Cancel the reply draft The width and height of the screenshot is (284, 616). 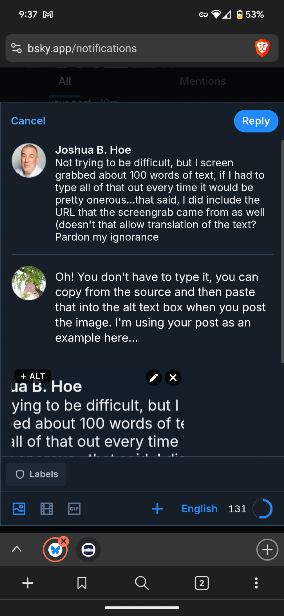(28, 121)
